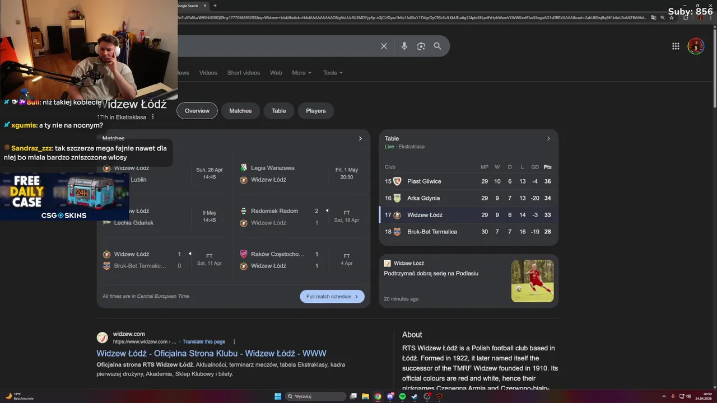The width and height of the screenshot is (717, 403).
Task: Click the Legia Warszawa crest in matches
Action: coord(244,168)
